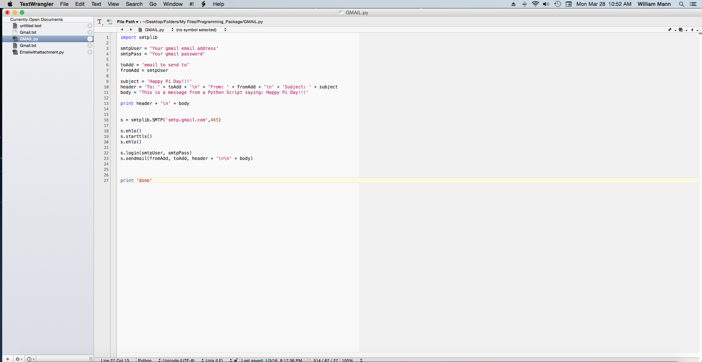Click the Last saved timestamp in status bar

click(272, 360)
